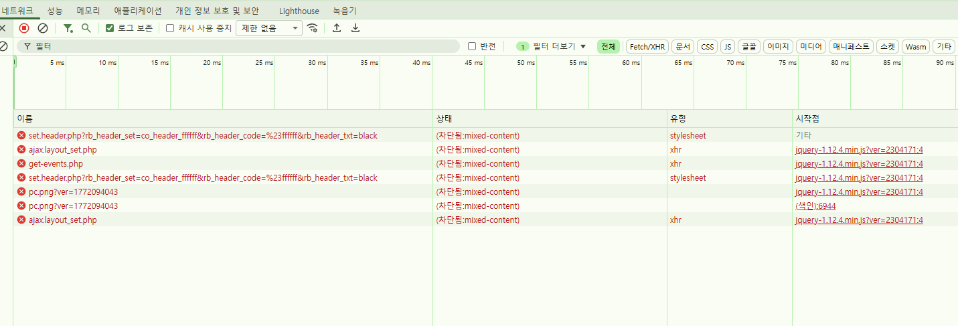Import HAR file with upload icon
The width and height of the screenshot is (958, 326).
(337, 28)
